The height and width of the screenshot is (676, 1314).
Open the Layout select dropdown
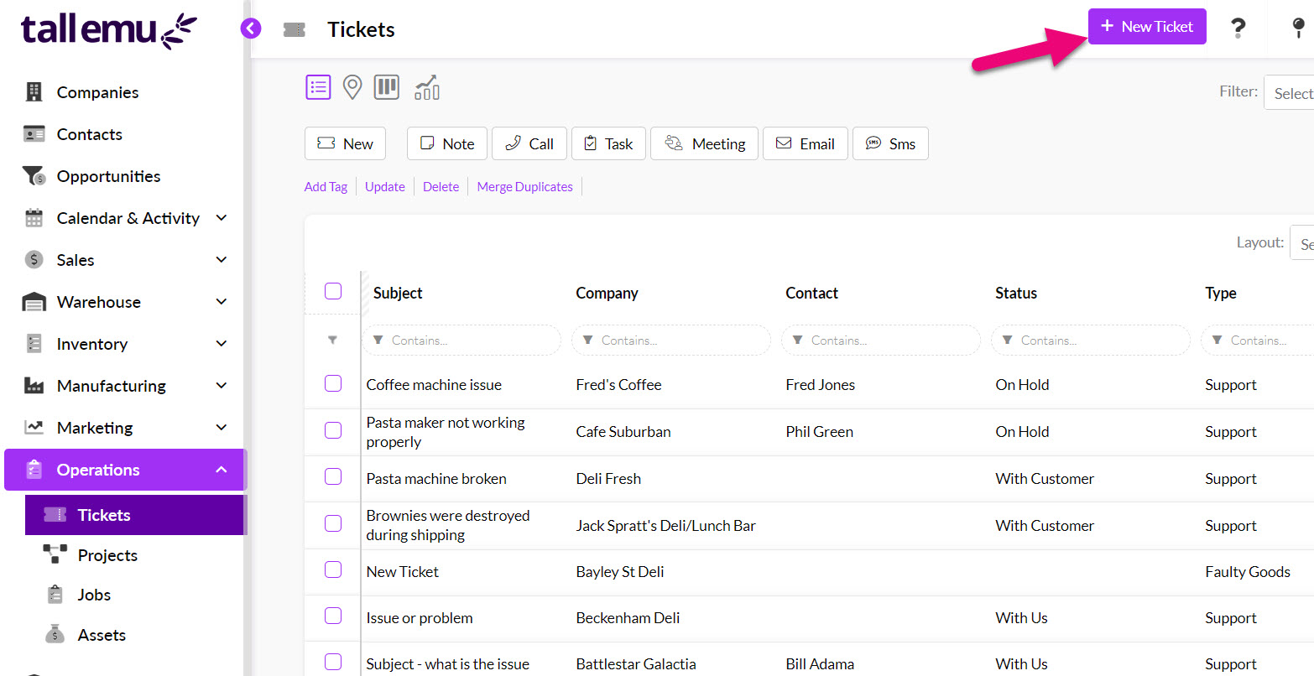tap(1302, 243)
